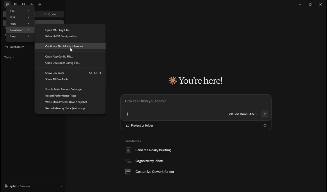327x192 pixels.
Task: Choose Write Main Process Heap Snapshot
Action: pyautogui.click(x=70, y=102)
